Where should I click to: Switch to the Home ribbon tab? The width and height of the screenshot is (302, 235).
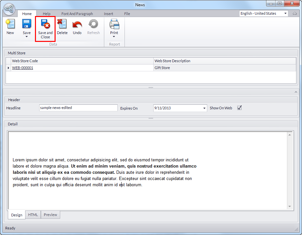coord(27,14)
